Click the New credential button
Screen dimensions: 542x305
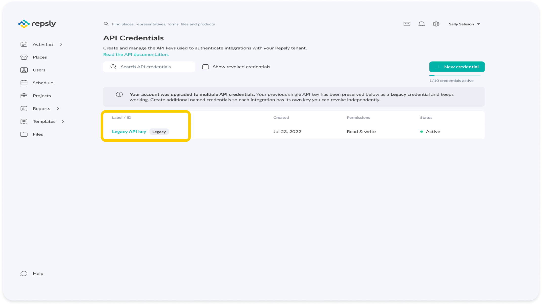click(x=457, y=67)
